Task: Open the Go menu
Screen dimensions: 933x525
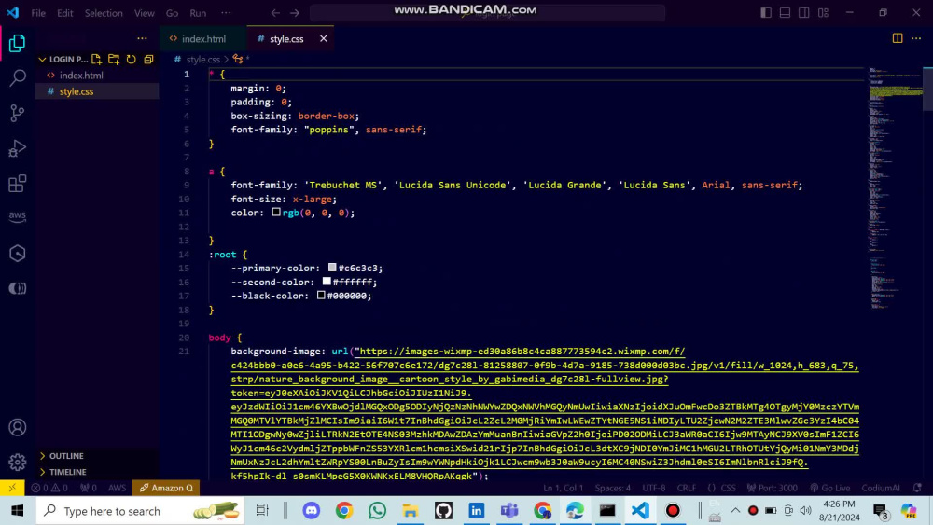Action: [172, 13]
